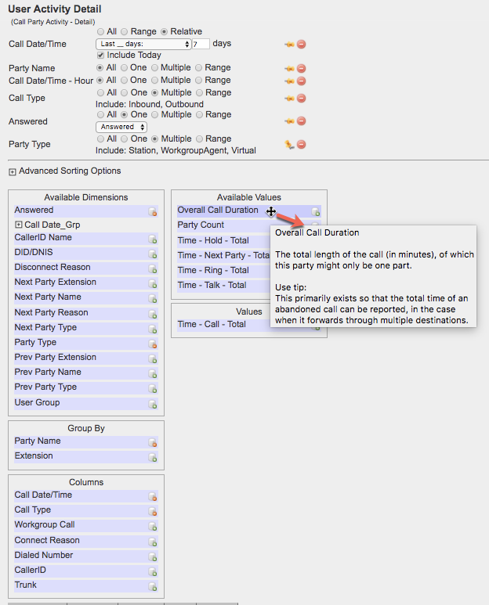The image size is (489, 605).
Task: Select One radio for Party Name
Action: [x=125, y=68]
